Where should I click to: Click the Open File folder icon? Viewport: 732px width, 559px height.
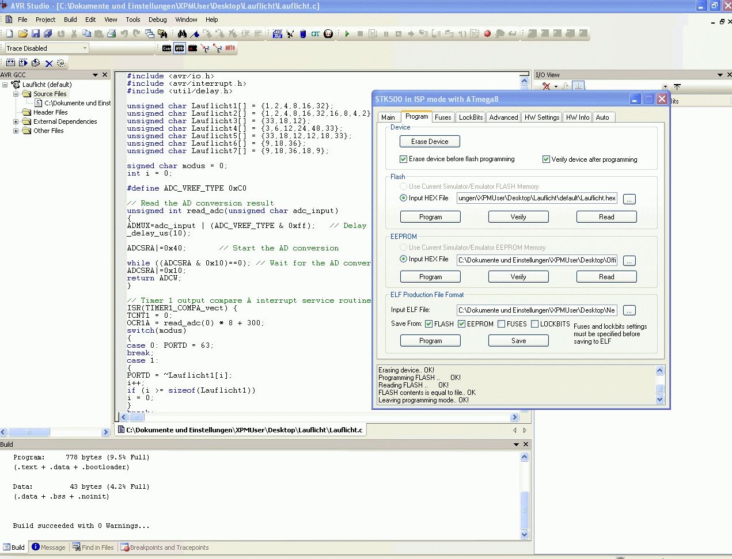pos(22,34)
